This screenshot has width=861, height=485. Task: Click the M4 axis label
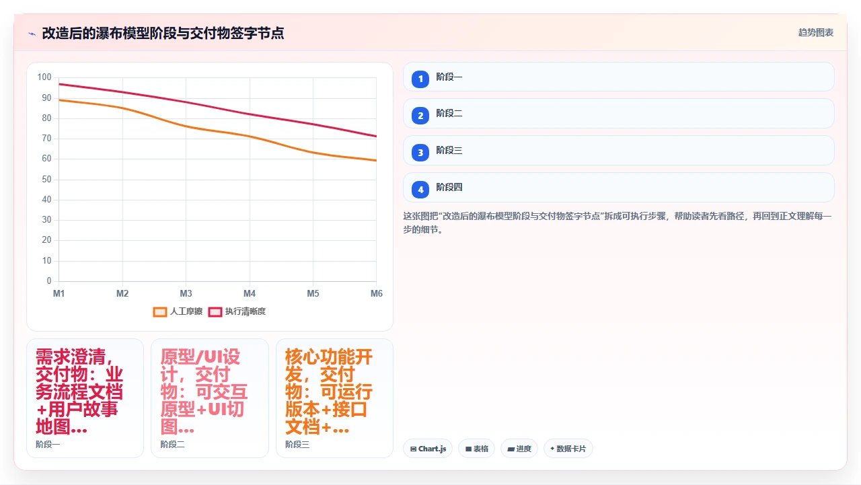point(250,293)
